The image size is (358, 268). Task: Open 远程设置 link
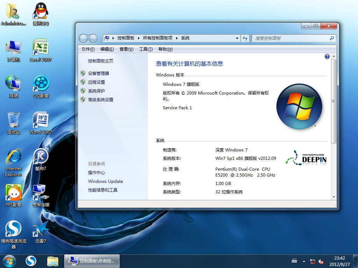(x=96, y=82)
